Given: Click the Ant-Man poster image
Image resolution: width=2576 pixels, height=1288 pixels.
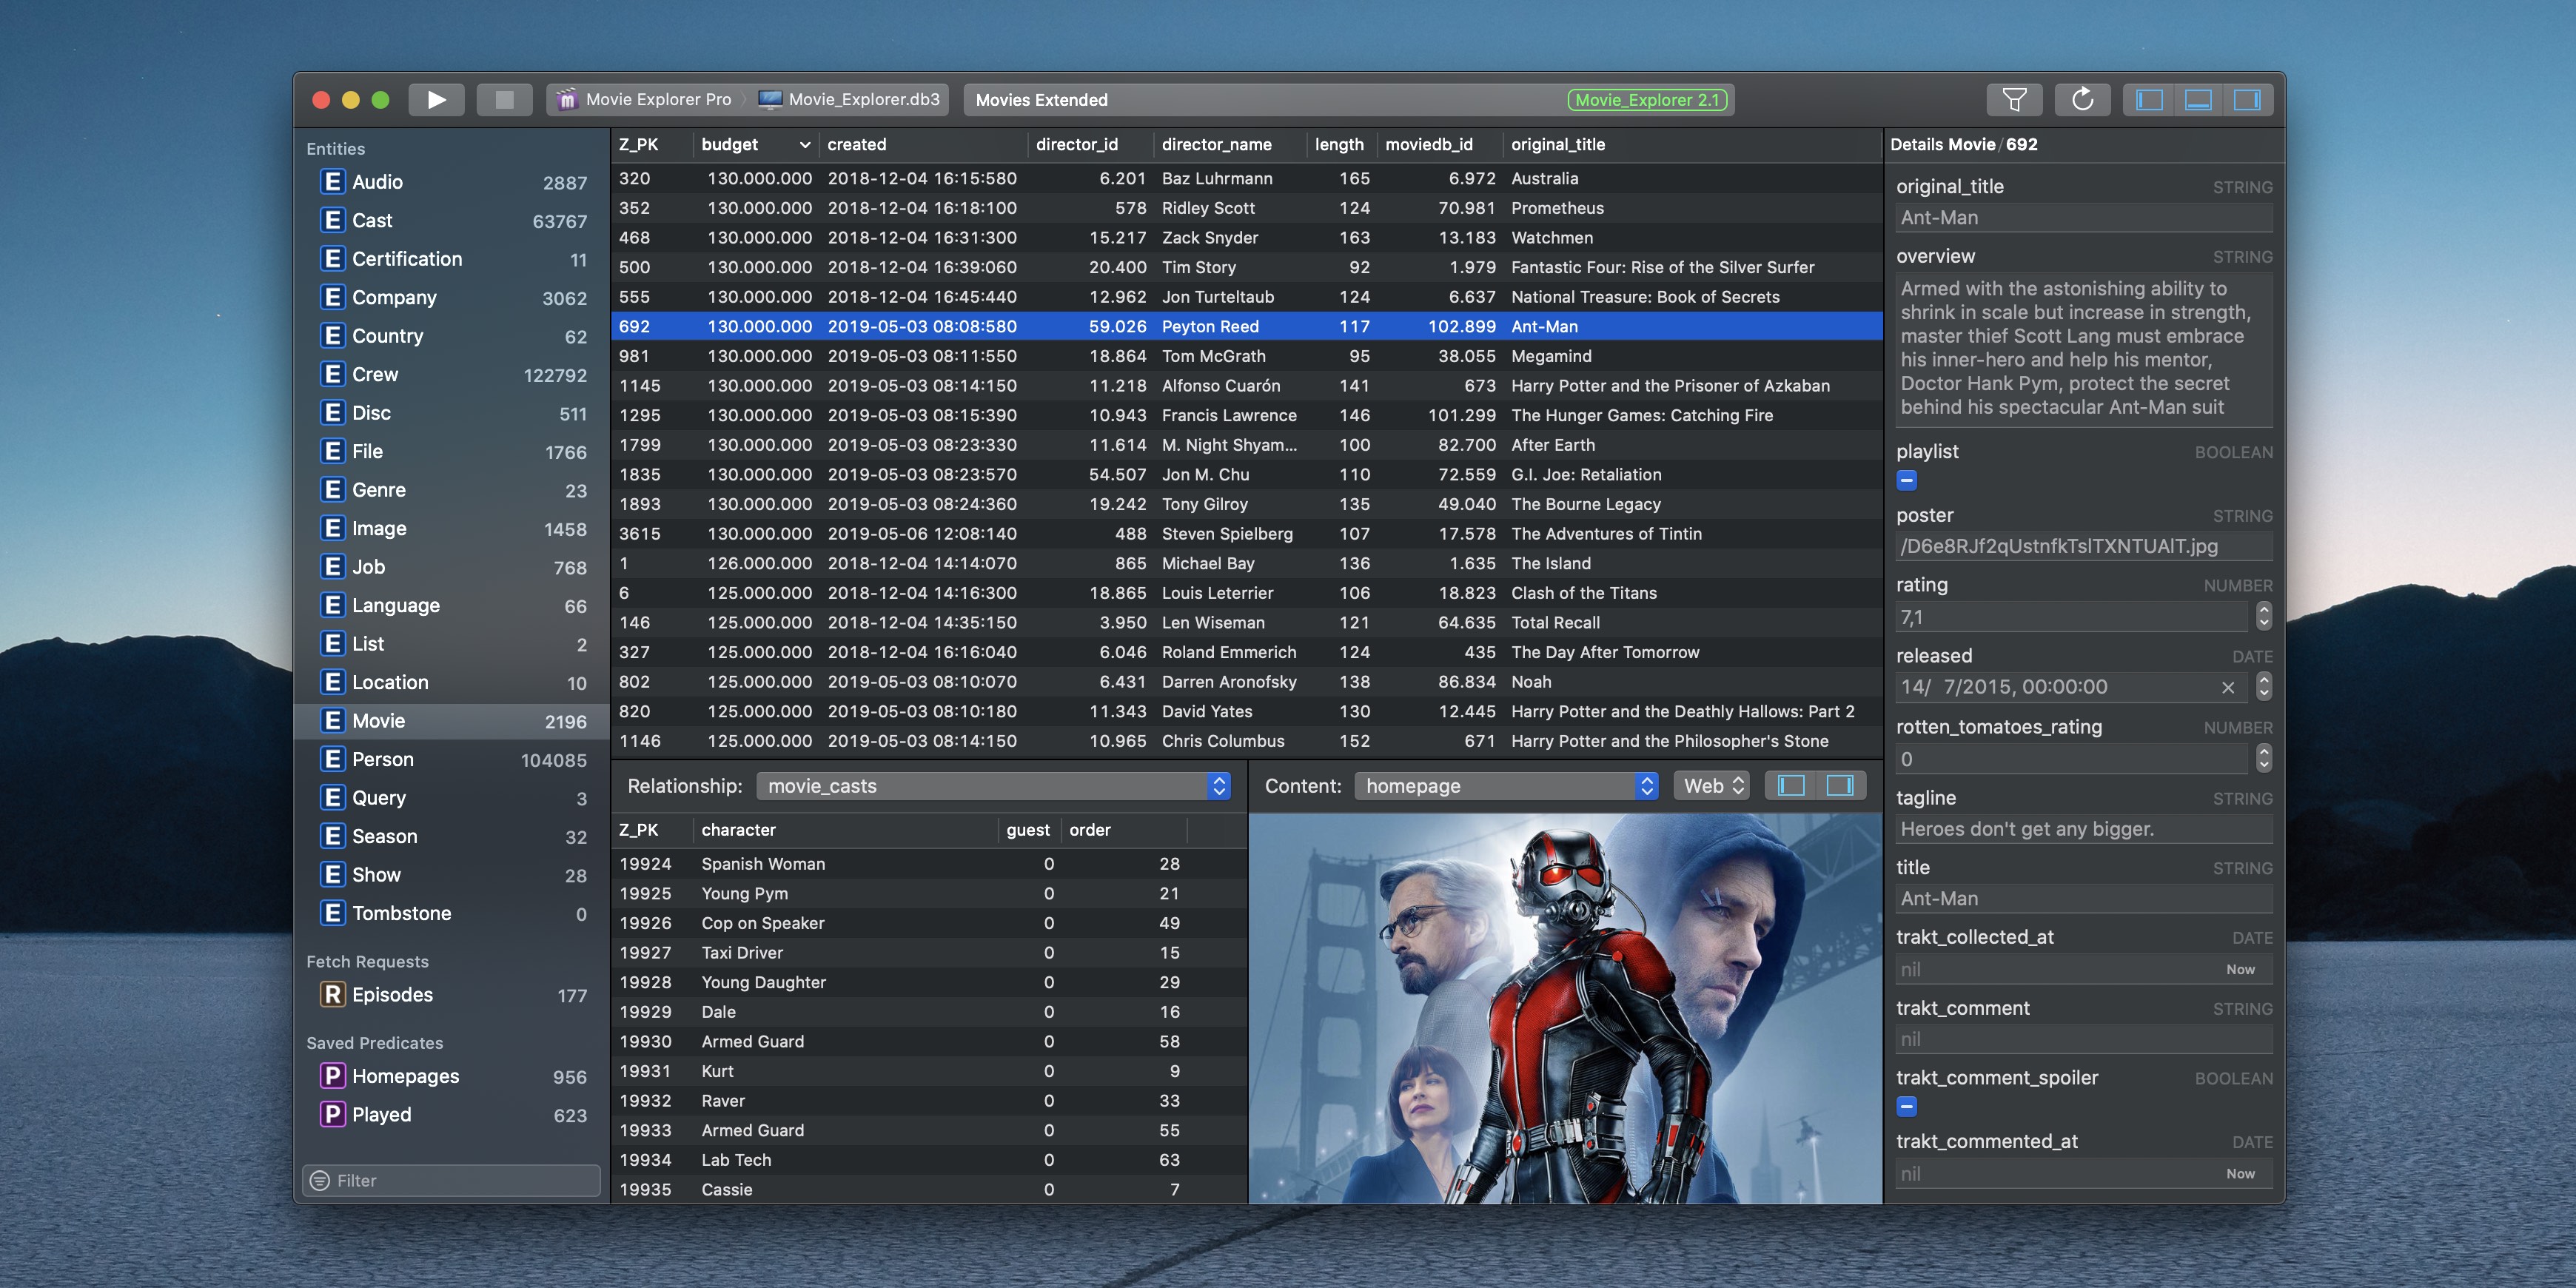Looking at the screenshot, I should click(1565, 1008).
